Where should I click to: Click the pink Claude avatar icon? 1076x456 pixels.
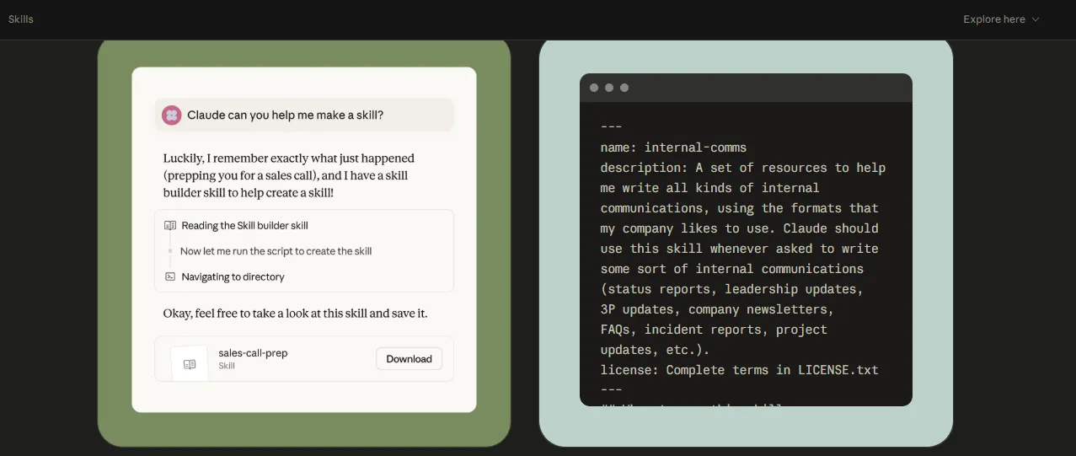point(172,115)
